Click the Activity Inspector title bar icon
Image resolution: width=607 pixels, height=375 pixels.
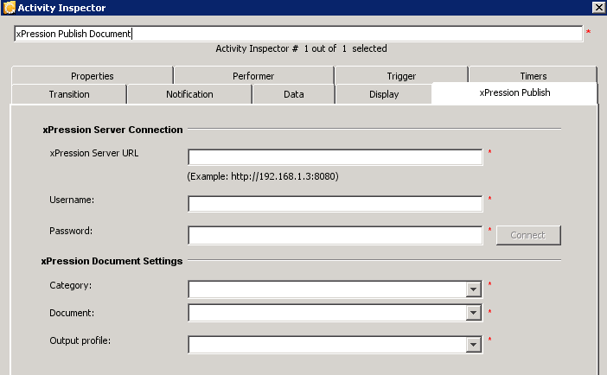pos(9,8)
